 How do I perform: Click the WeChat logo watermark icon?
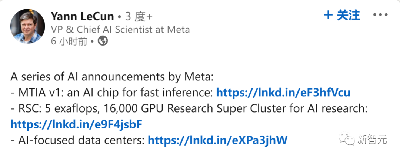point(347,139)
